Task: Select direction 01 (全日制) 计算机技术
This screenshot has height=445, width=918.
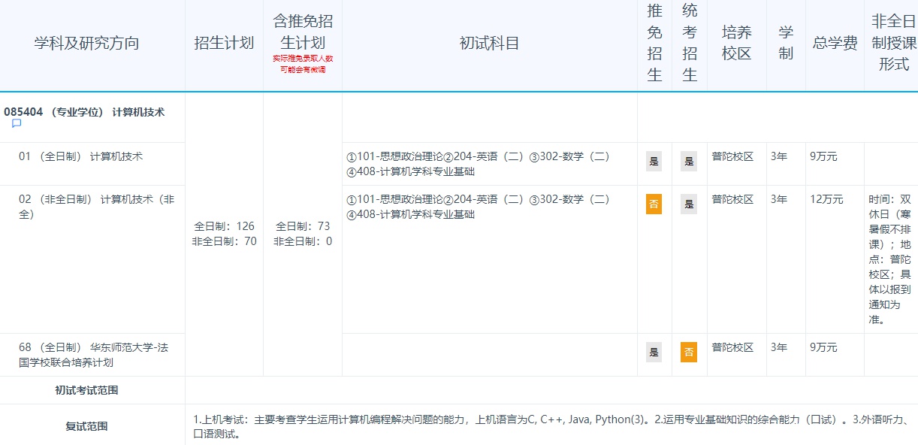Action: (x=80, y=156)
